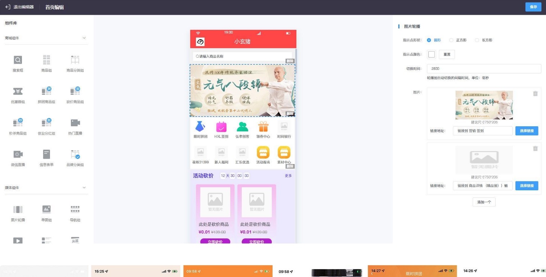Open the 指示点颜色 color swatch
546x277 pixels.
point(431,54)
